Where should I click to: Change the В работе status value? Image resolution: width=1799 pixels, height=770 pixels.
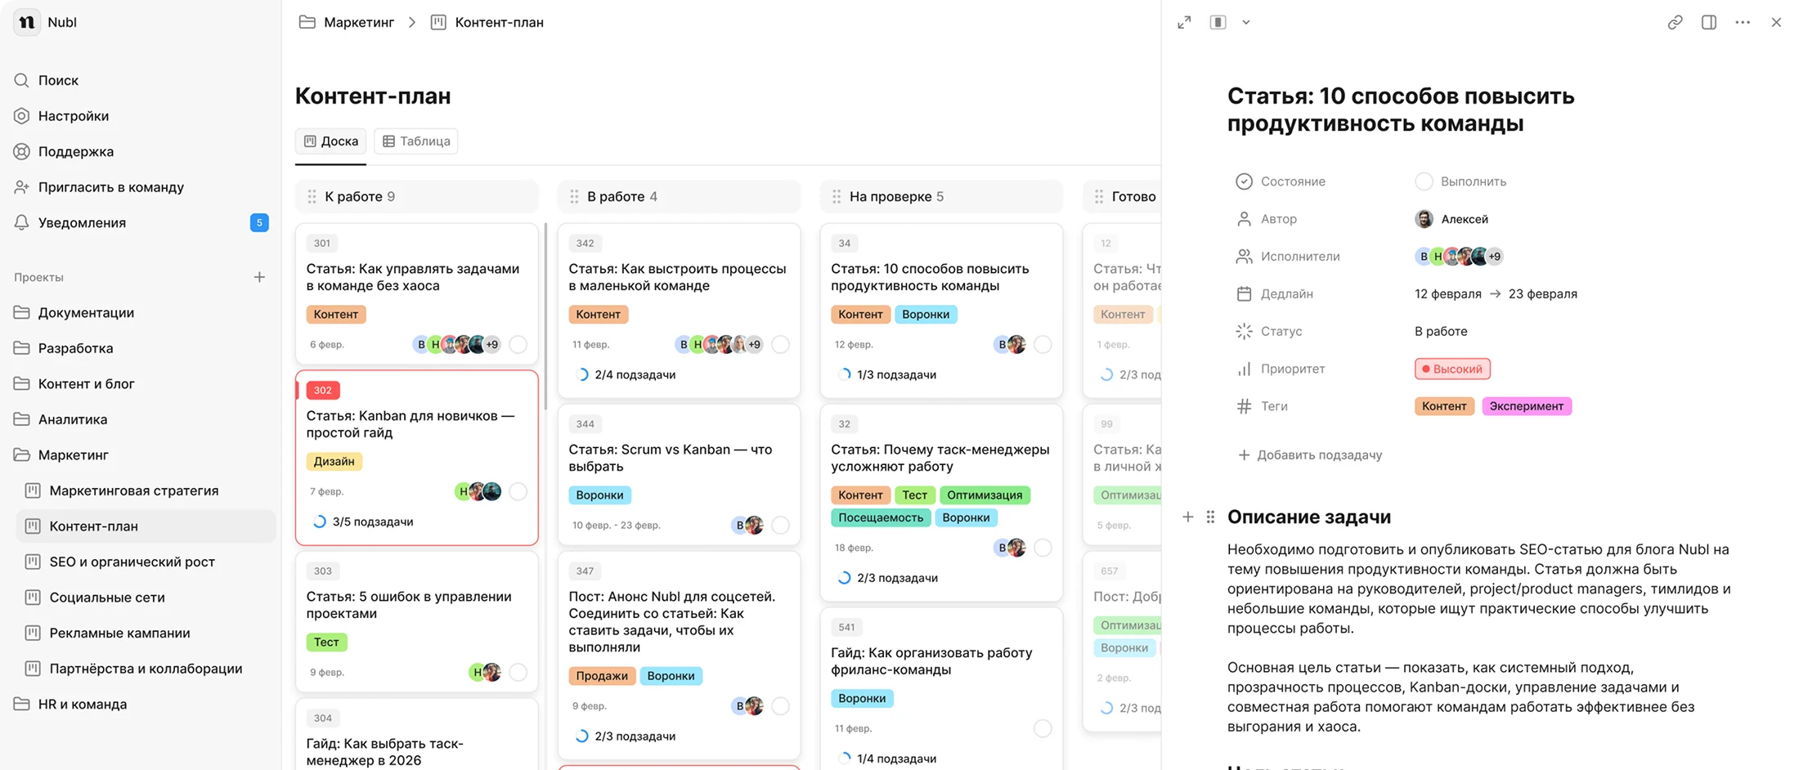[x=1441, y=331]
